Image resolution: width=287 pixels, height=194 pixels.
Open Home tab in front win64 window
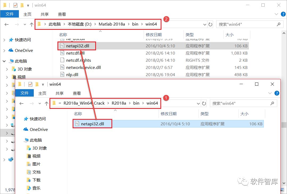click(42, 93)
